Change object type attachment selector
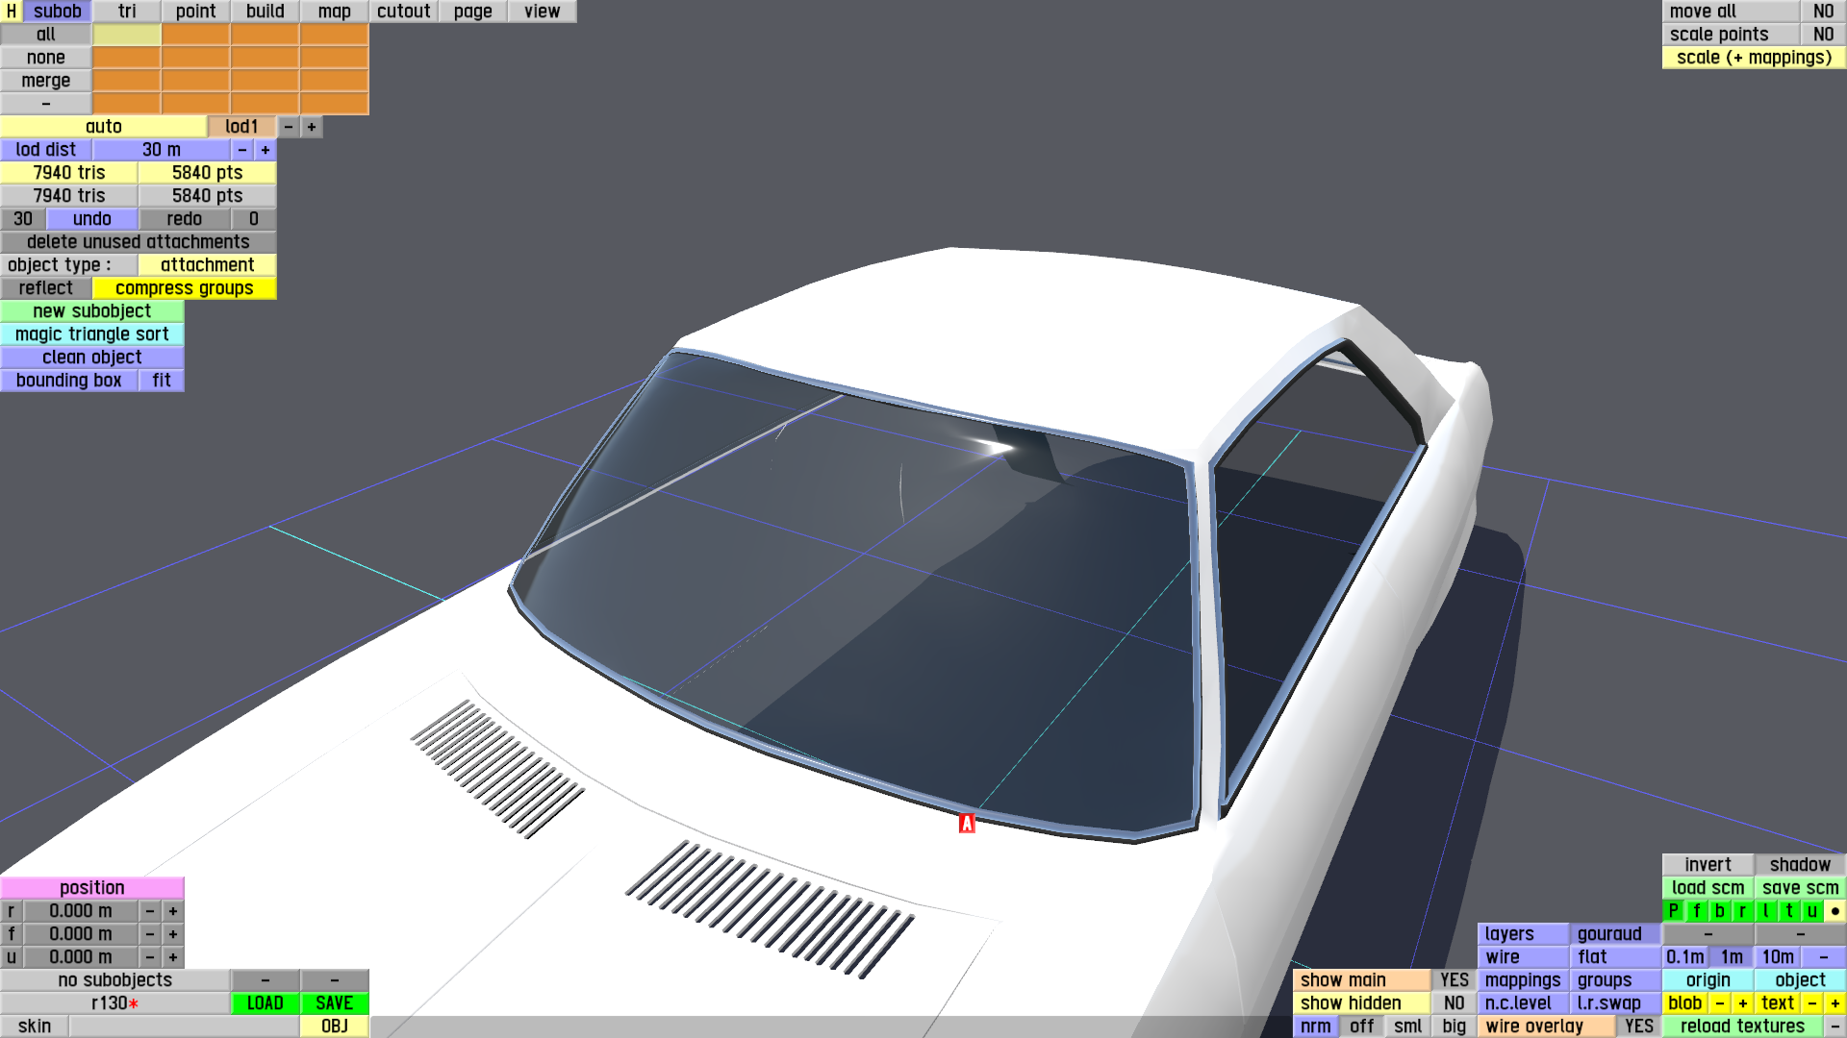 point(207,265)
